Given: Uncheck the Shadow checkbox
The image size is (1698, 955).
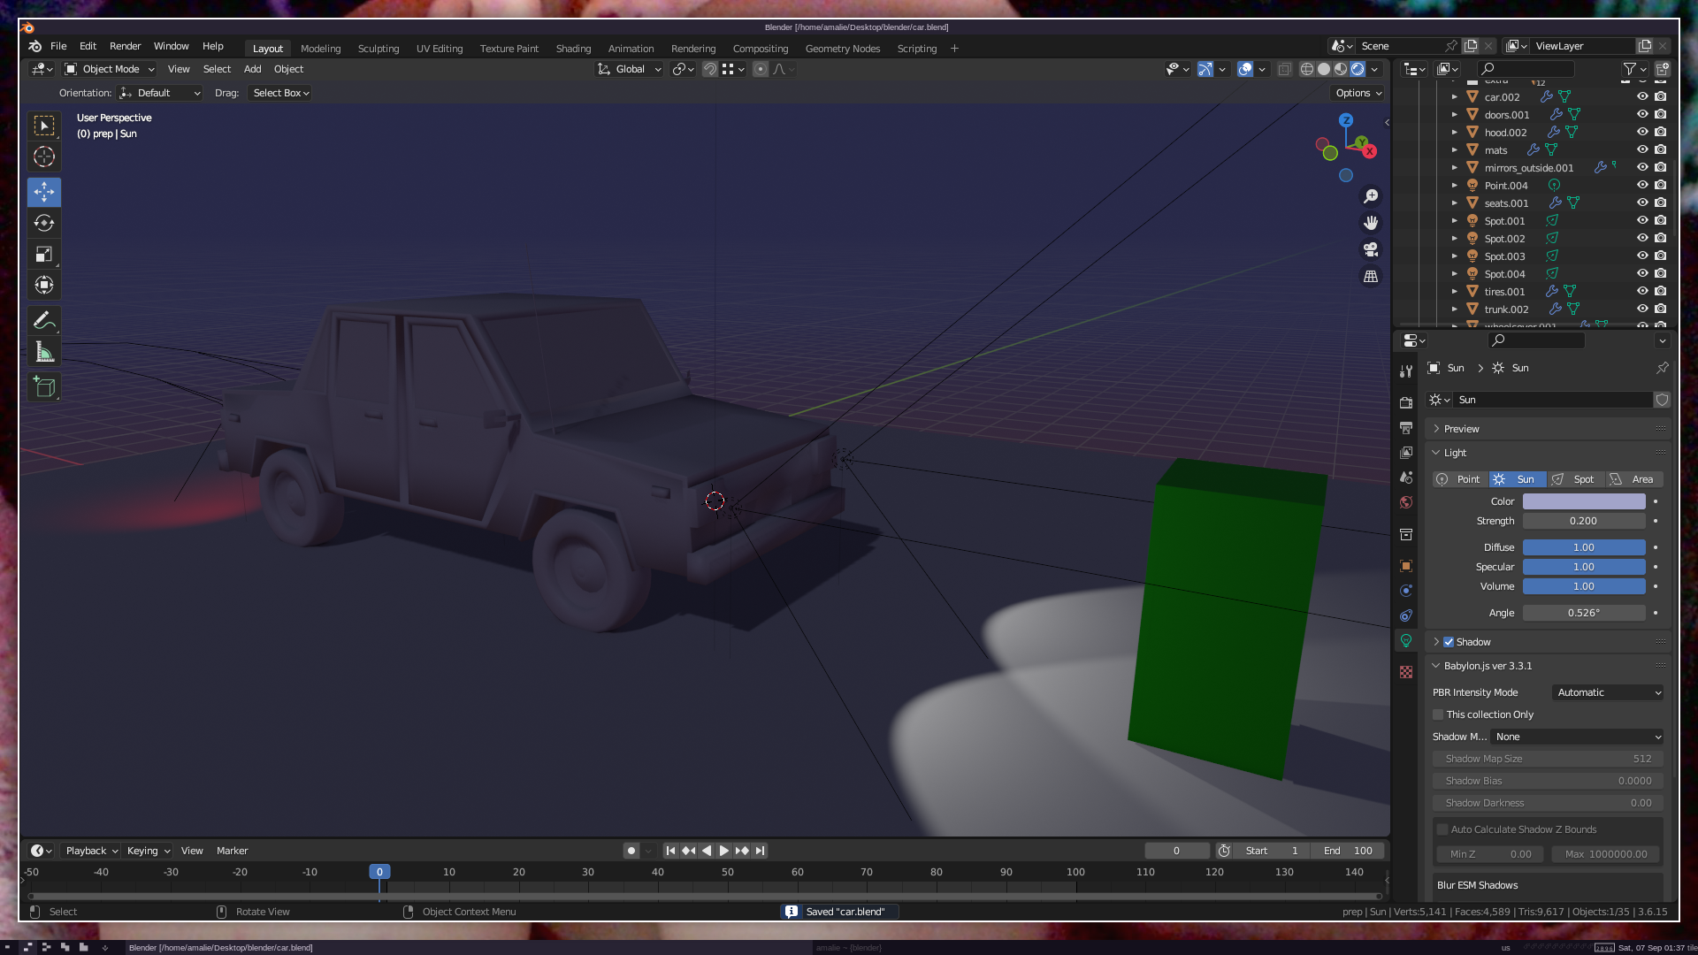Looking at the screenshot, I should click(x=1449, y=642).
